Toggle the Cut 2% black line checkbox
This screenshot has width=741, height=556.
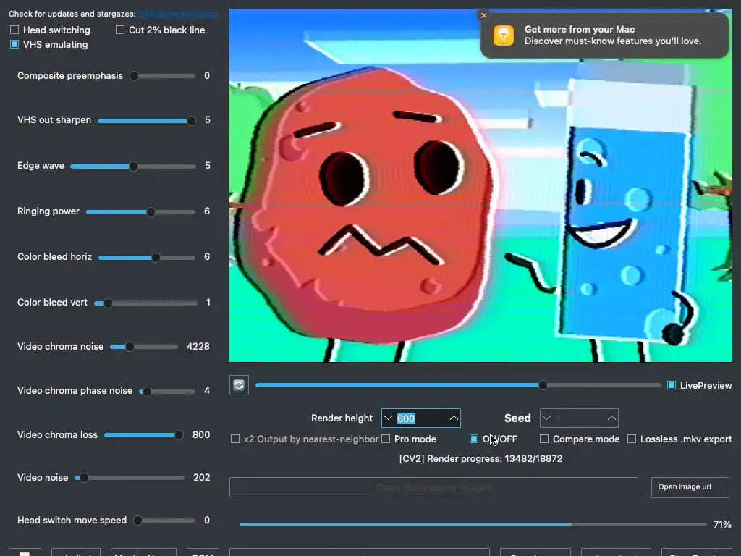(x=120, y=30)
